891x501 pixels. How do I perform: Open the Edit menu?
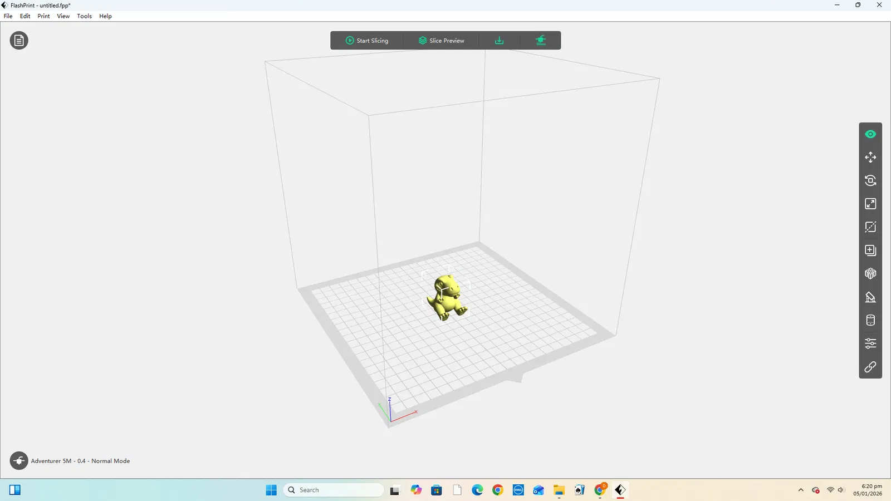tap(25, 16)
